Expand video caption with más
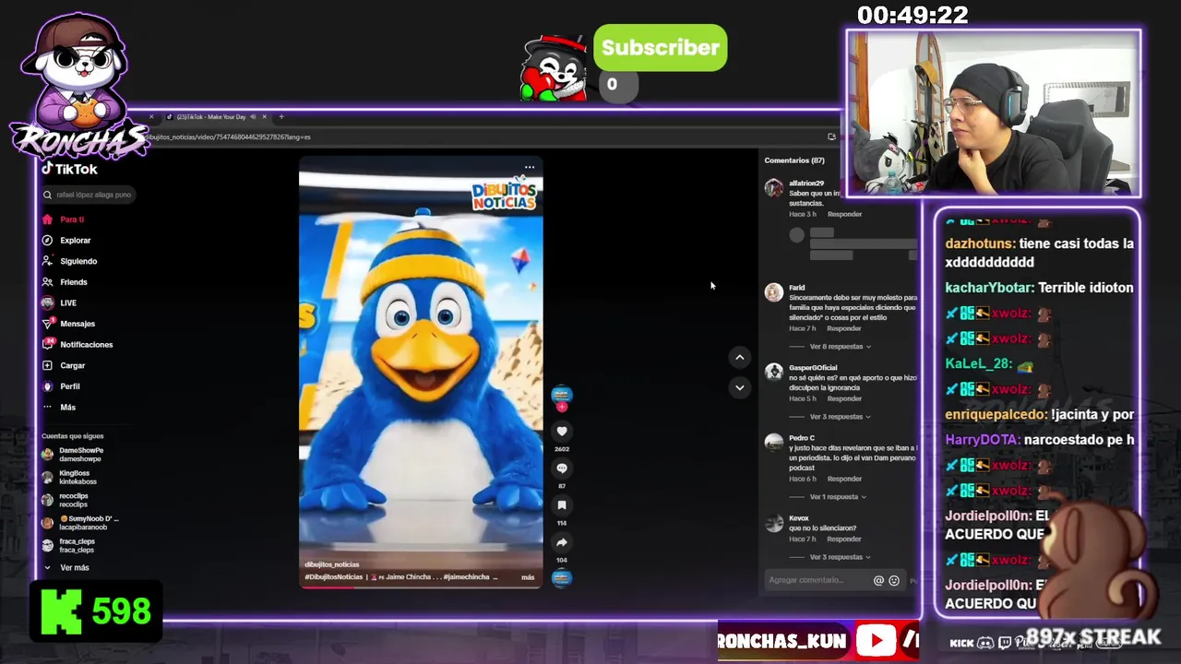Image resolution: width=1181 pixels, height=664 pixels. 528,577
